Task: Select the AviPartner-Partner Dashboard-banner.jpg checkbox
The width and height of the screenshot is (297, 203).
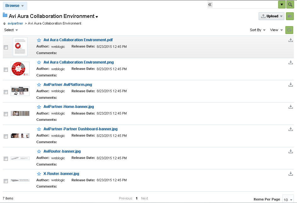Action: click(x=6, y=137)
